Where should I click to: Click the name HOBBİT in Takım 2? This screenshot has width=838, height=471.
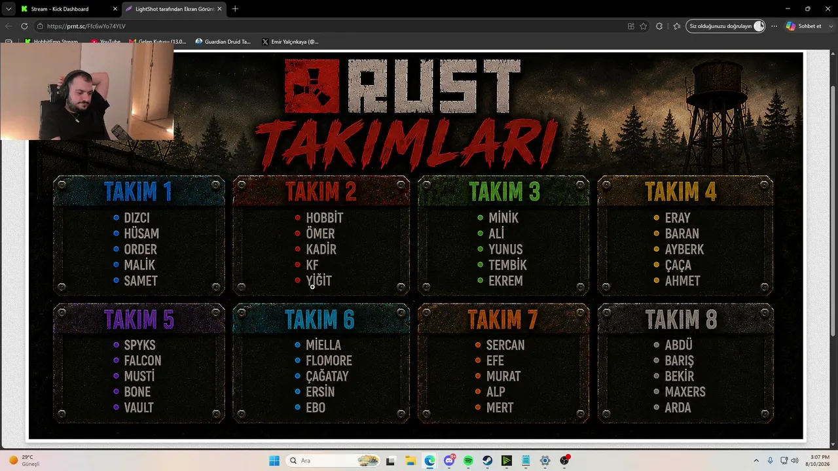(x=324, y=218)
